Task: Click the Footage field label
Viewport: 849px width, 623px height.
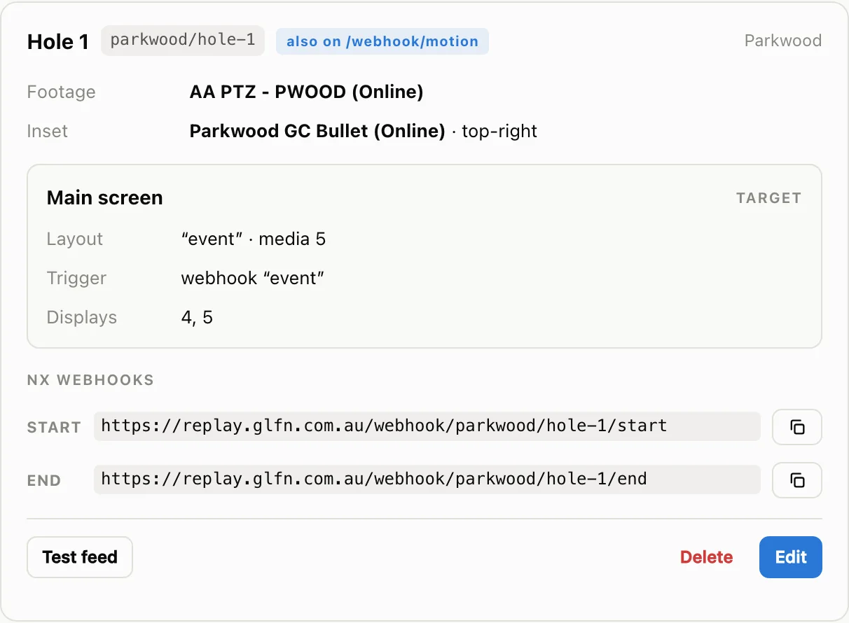Action: point(61,92)
